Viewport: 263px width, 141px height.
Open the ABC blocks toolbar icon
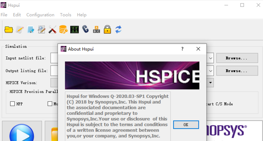point(97,30)
